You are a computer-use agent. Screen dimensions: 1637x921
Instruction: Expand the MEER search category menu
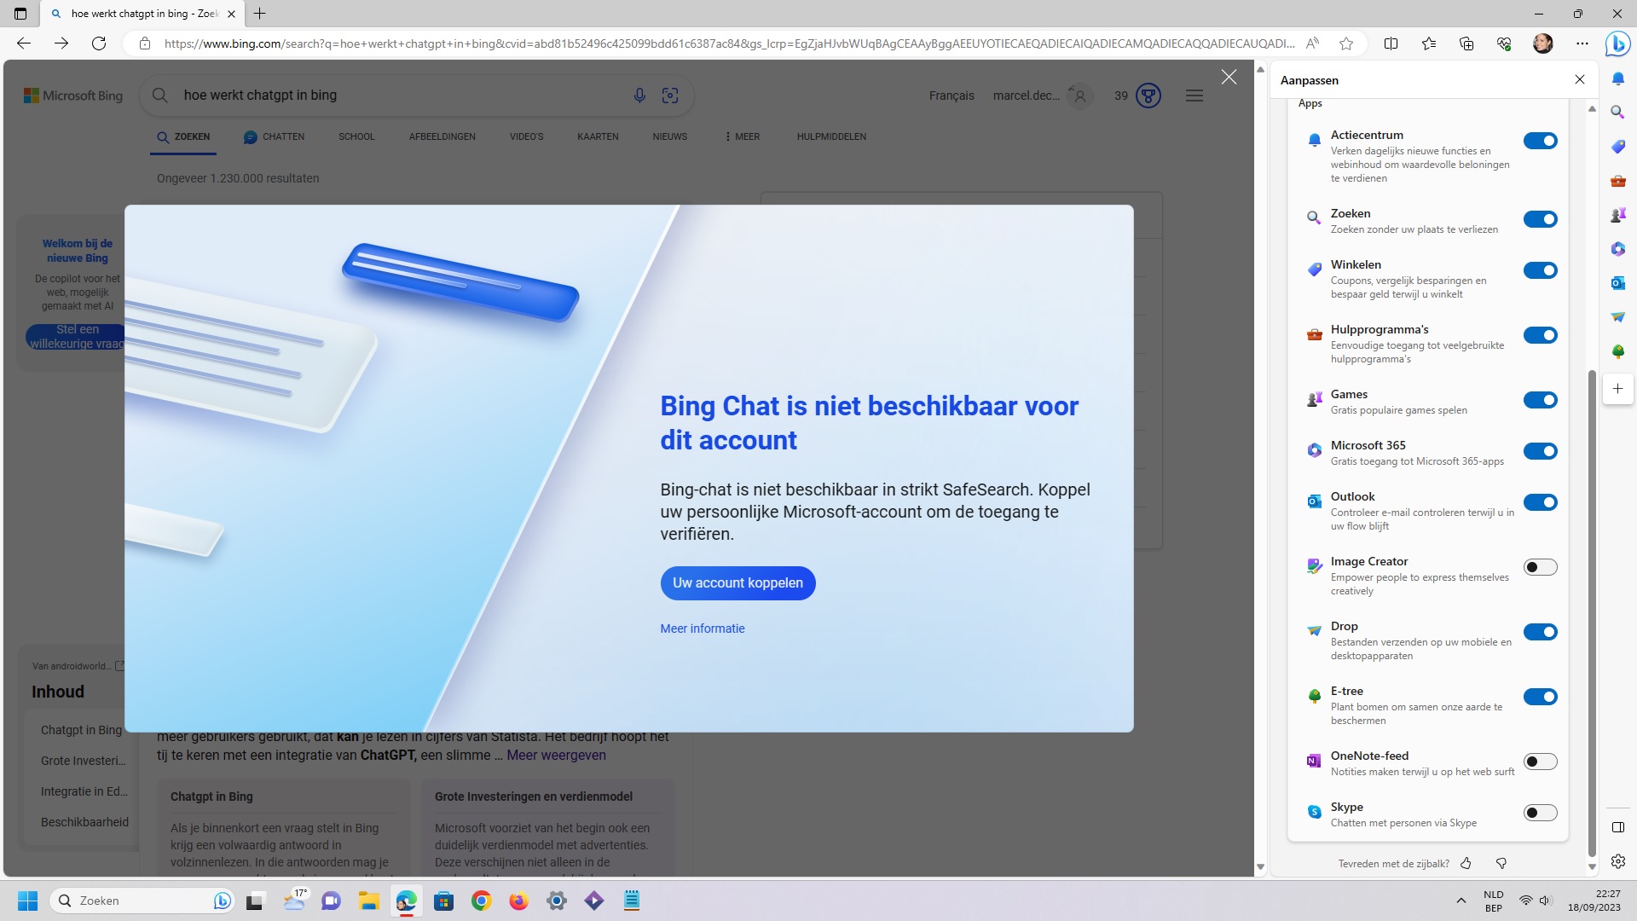point(742,136)
